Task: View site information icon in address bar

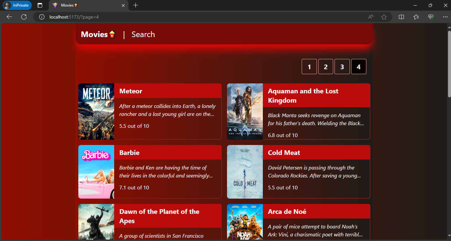Action: pos(42,17)
